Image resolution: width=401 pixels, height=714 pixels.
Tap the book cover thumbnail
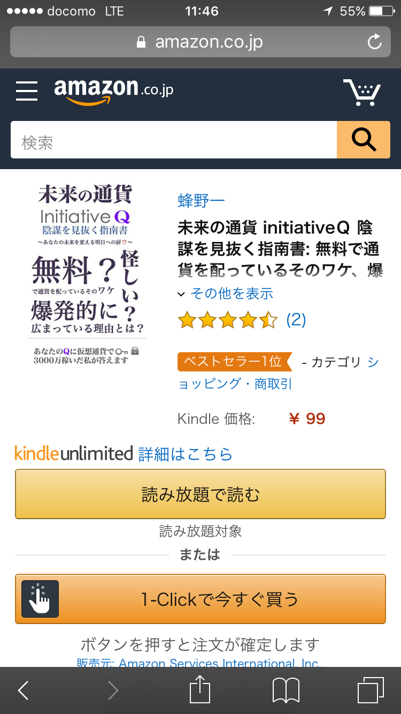(x=87, y=274)
